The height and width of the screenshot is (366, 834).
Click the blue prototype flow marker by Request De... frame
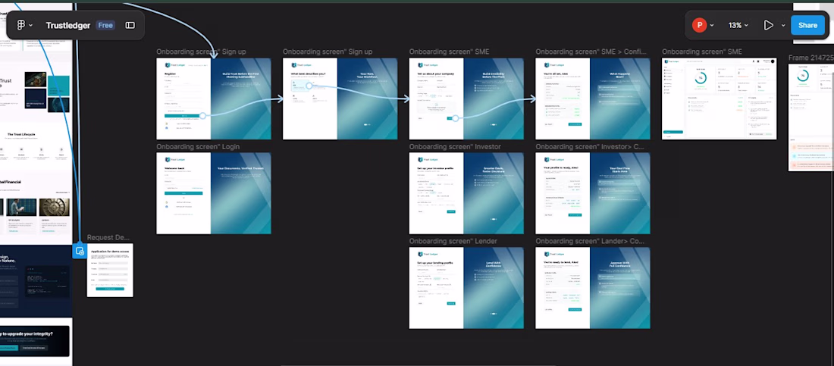pyautogui.click(x=80, y=251)
